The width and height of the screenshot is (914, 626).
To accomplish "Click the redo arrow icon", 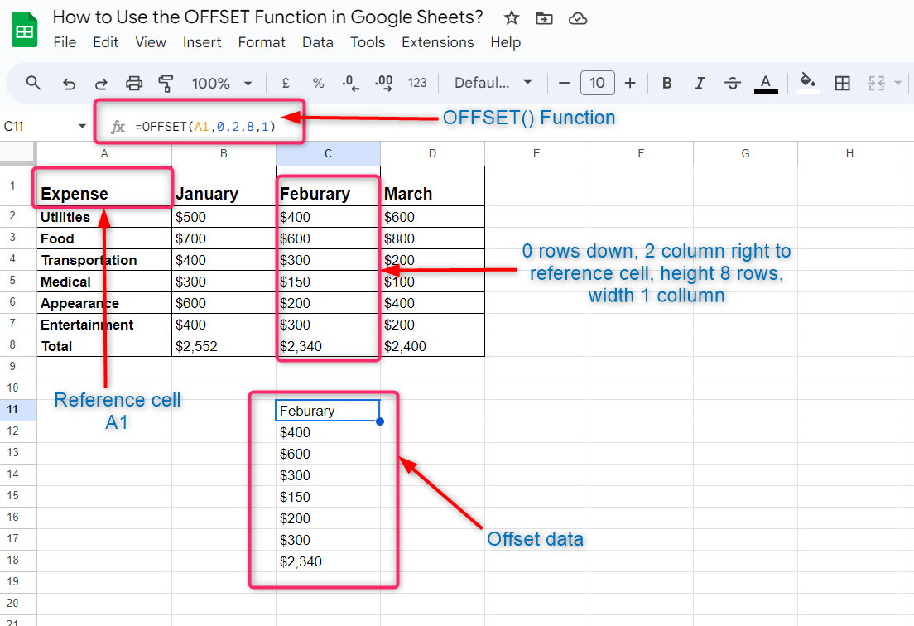I will click(x=101, y=83).
